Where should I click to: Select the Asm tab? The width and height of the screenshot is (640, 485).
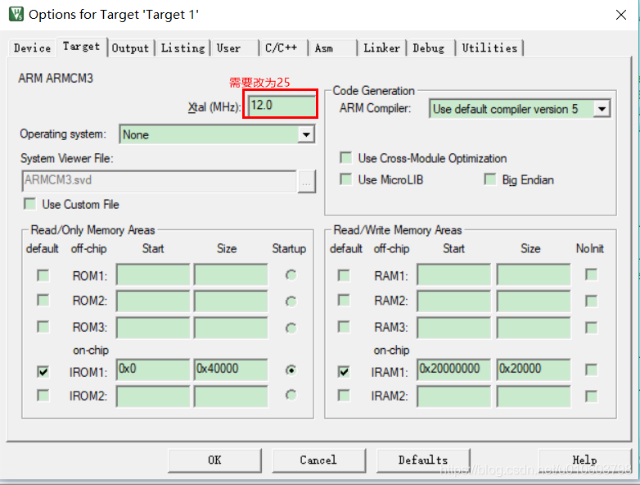[332, 48]
